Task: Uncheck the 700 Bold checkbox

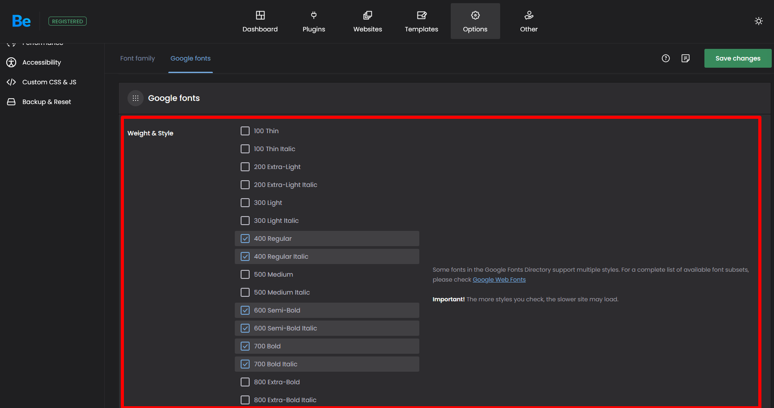Action: pyautogui.click(x=245, y=346)
